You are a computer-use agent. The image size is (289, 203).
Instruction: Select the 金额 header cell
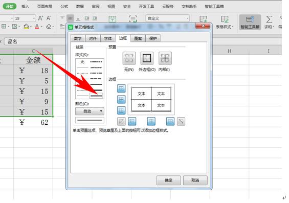click(33, 60)
